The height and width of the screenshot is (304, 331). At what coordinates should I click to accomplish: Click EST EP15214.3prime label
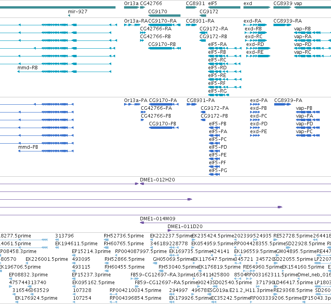pyautogui.click(x=91, y=251)
